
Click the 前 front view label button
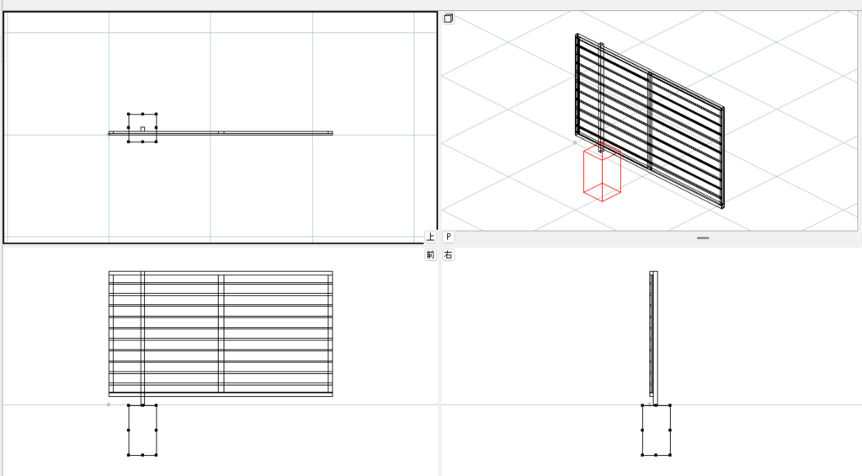coord(431,254)
